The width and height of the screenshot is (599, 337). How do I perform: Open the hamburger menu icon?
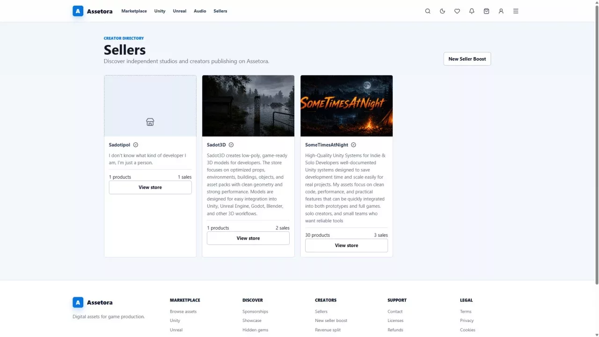click(516, 11)
